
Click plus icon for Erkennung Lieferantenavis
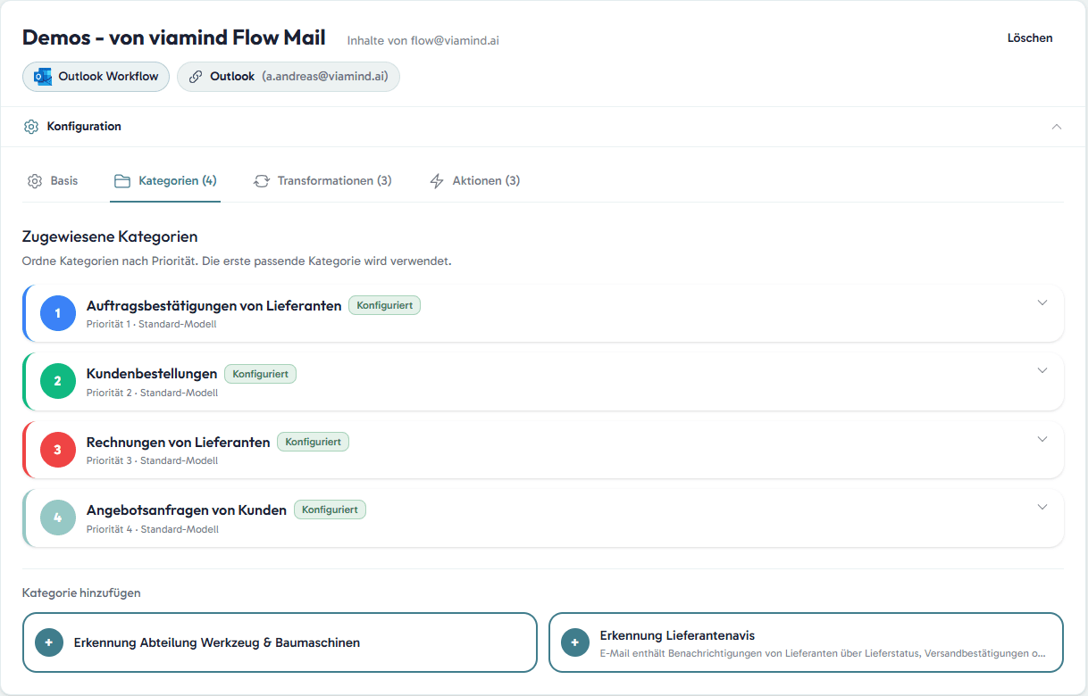(574, 642)
